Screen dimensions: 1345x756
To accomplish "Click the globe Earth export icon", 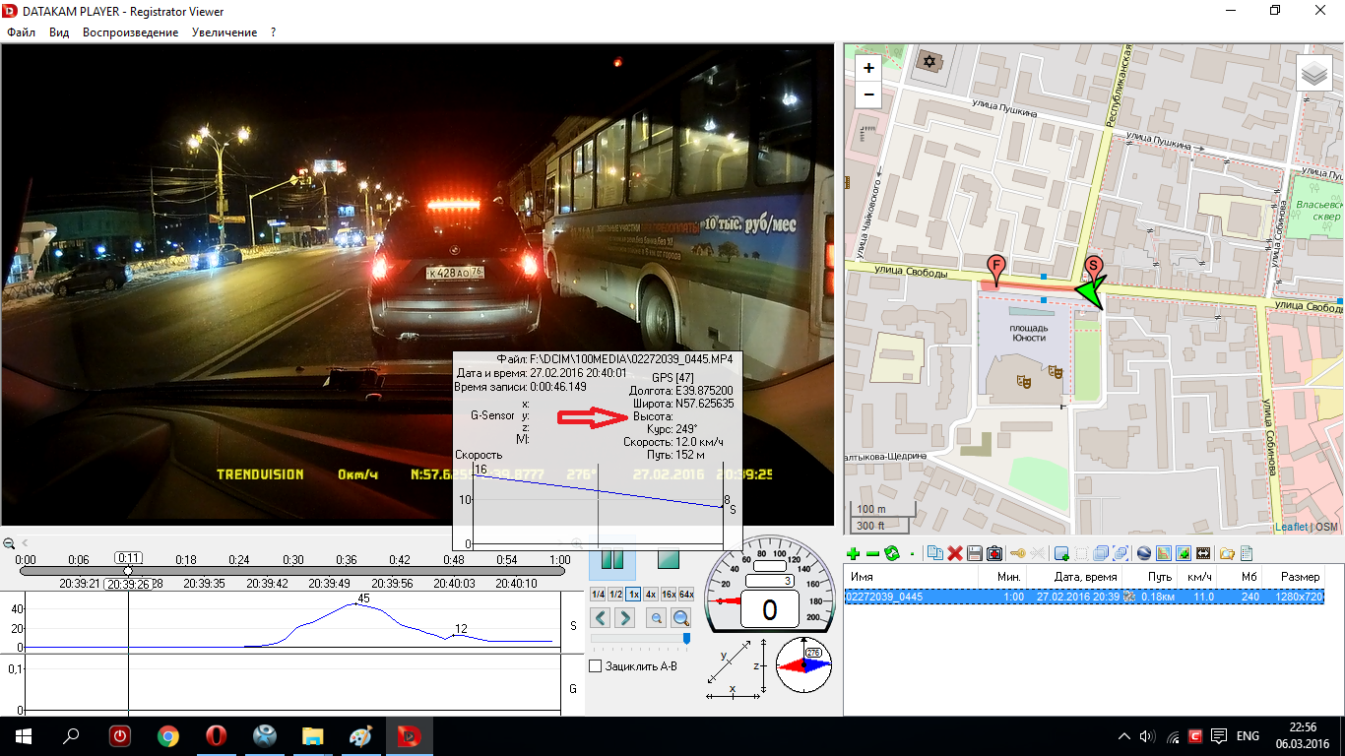I will tap(1143, 554).
